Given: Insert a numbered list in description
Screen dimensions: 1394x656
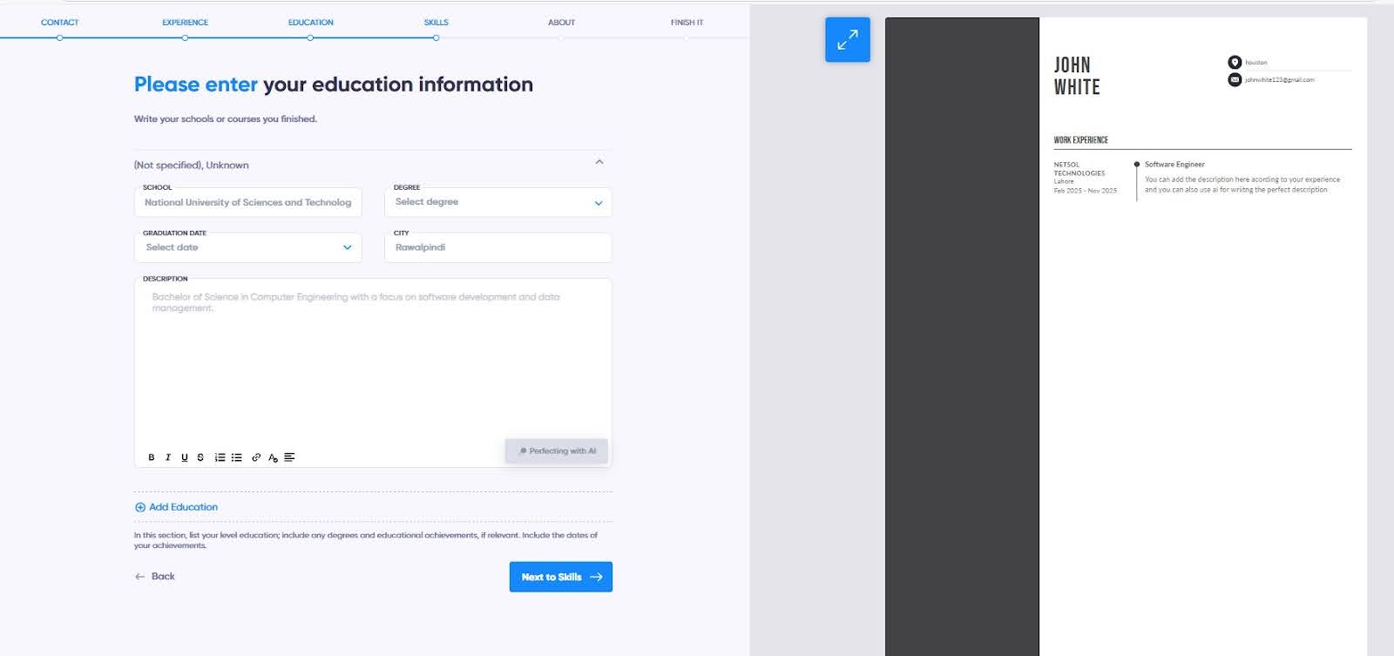Looking at the screenshot, I should point(220,457).
